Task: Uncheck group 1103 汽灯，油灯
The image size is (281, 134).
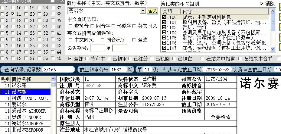Action: 164,27
